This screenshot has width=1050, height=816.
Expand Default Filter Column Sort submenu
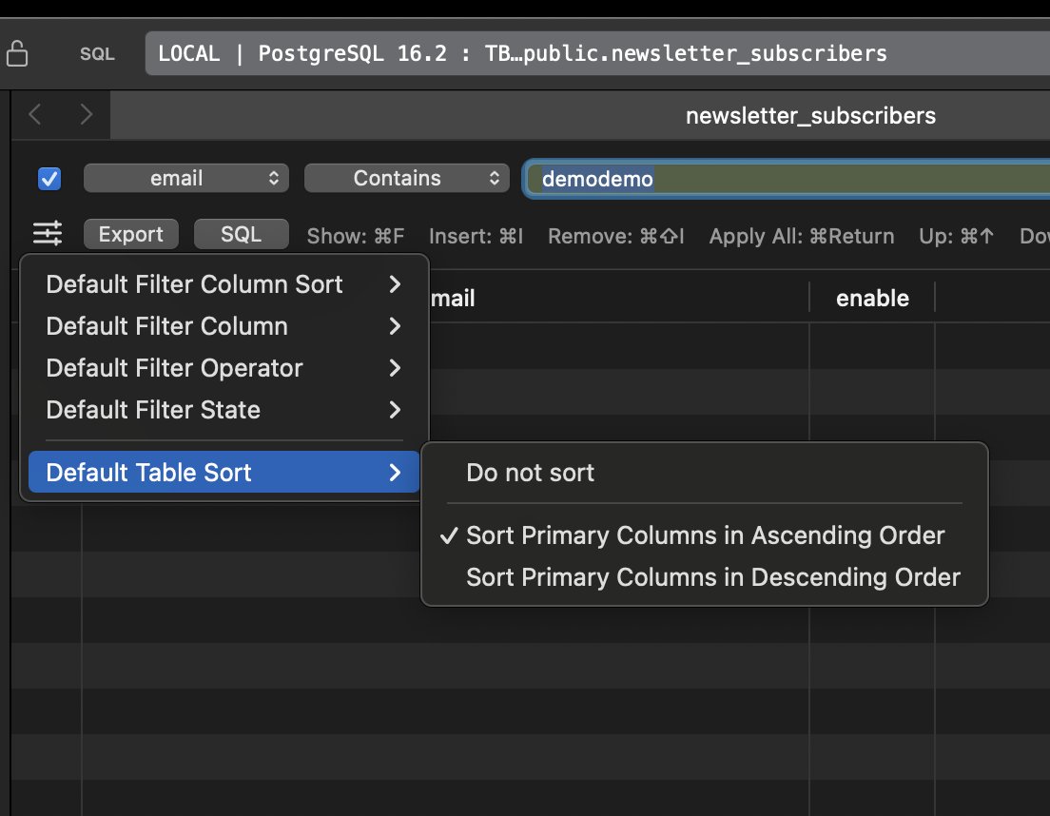224,284
